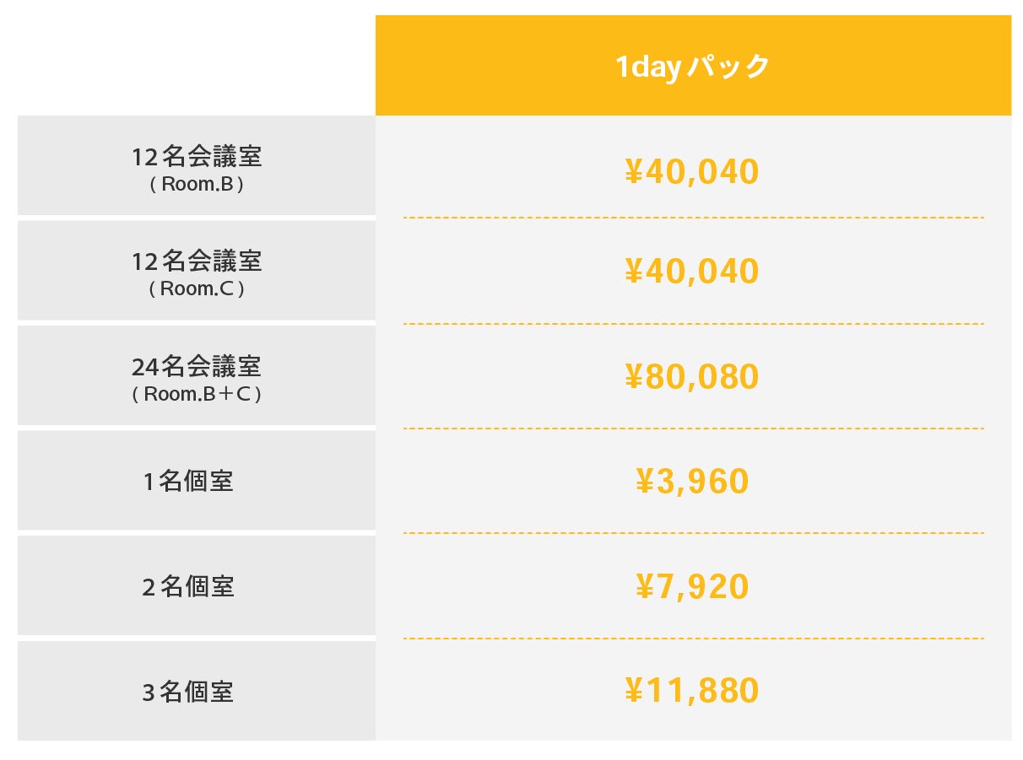Click the ¥11,880 price
The height and width of the screenshot is (760, 1023).
coord(692,691)
